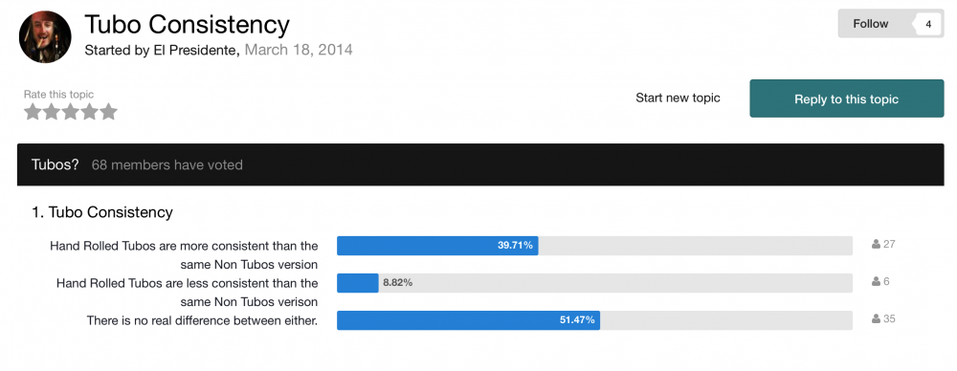957x371 pixels.
Task: Click the '68 members have voted' text
Action: tap(167, 164)
